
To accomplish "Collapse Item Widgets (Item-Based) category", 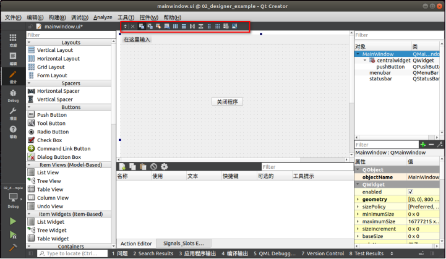I will [x=29, y=214].
